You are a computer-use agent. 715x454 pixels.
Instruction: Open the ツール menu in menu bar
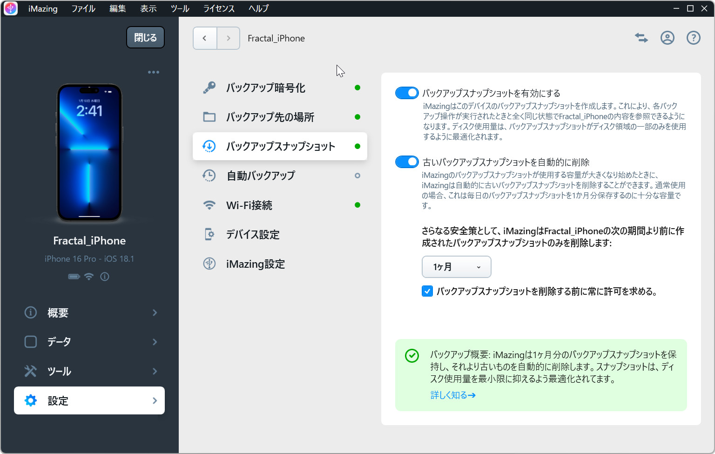(180, 8)
